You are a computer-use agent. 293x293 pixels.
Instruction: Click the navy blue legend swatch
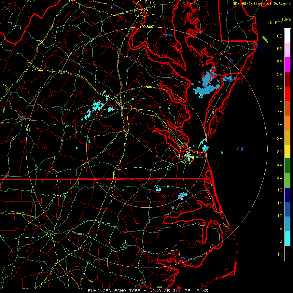[x=287, y=195]
